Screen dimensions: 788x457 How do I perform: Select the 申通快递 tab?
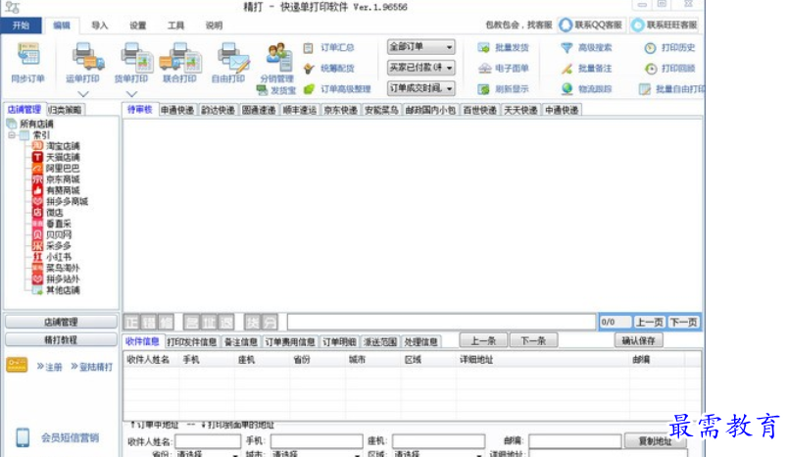[x=177, y=110]
